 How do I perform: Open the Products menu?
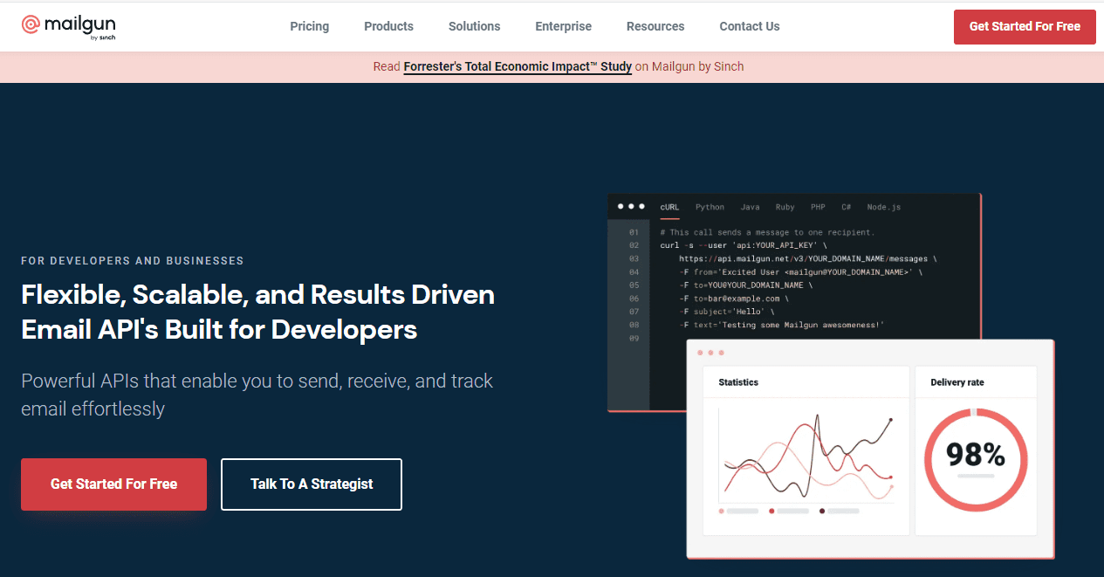pyautogui.click(x=388, y=26)
